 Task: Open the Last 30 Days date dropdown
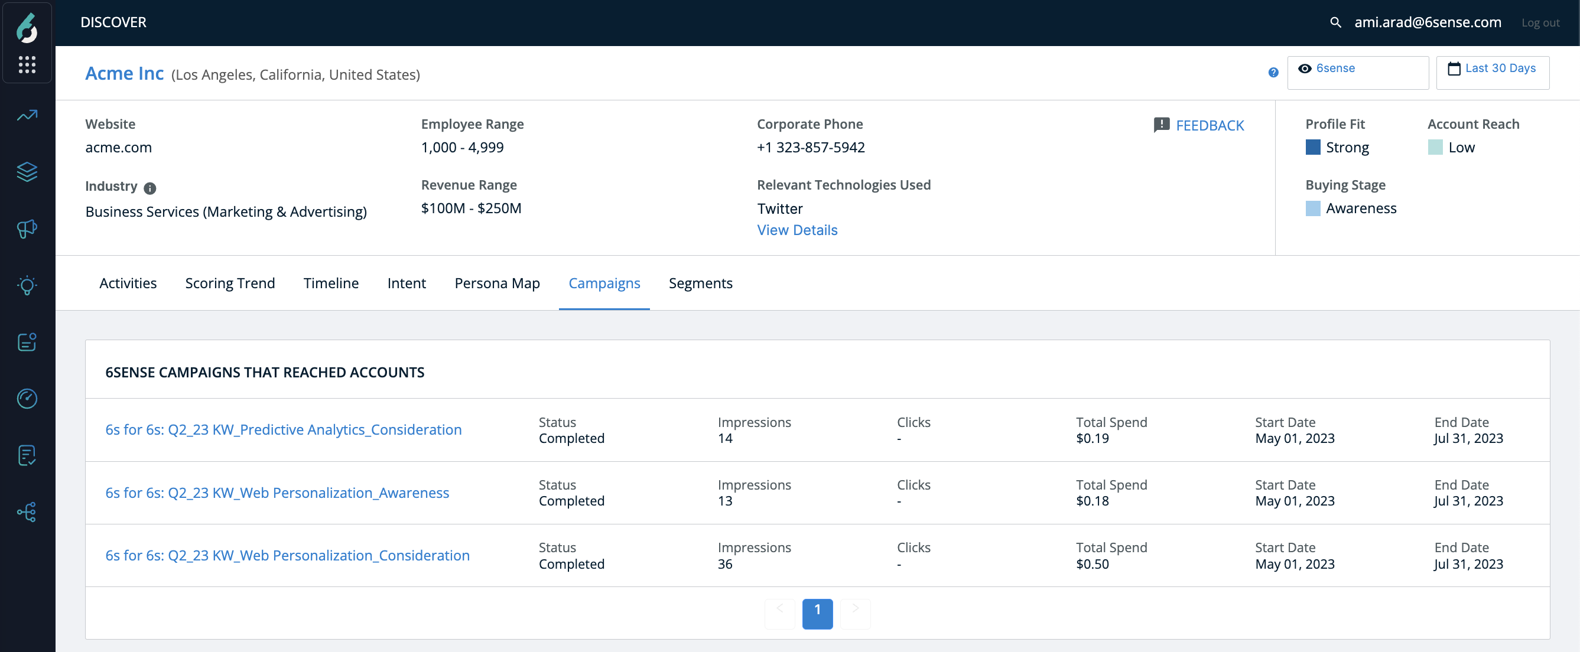[x=1493, y=72]
